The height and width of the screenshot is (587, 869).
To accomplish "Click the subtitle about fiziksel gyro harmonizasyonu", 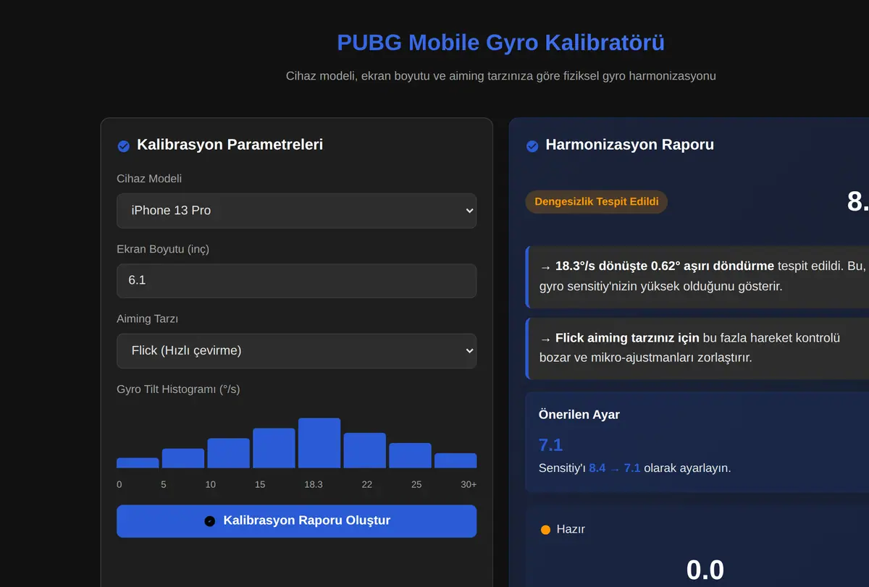I will [501, 76].
